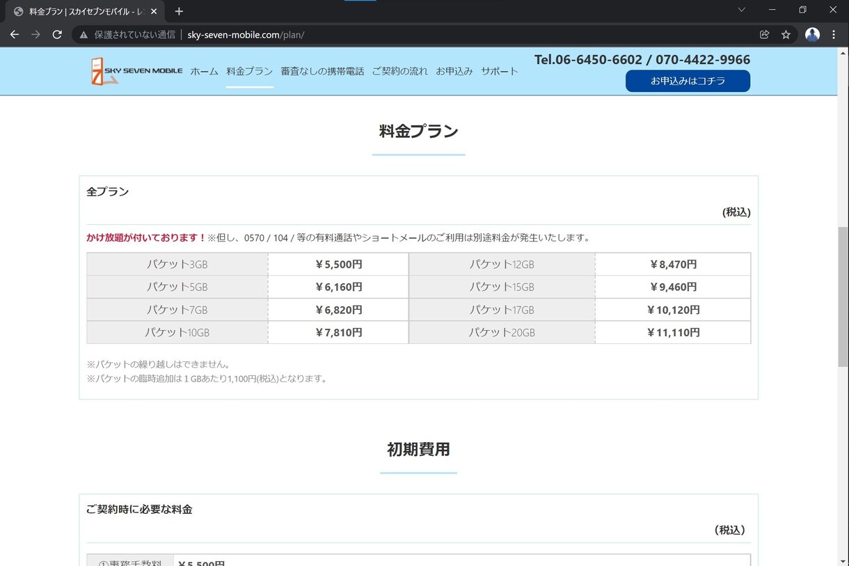Open 料金プラン in the site menu
This screenshot has height=566, width=849.
[249, 71]
